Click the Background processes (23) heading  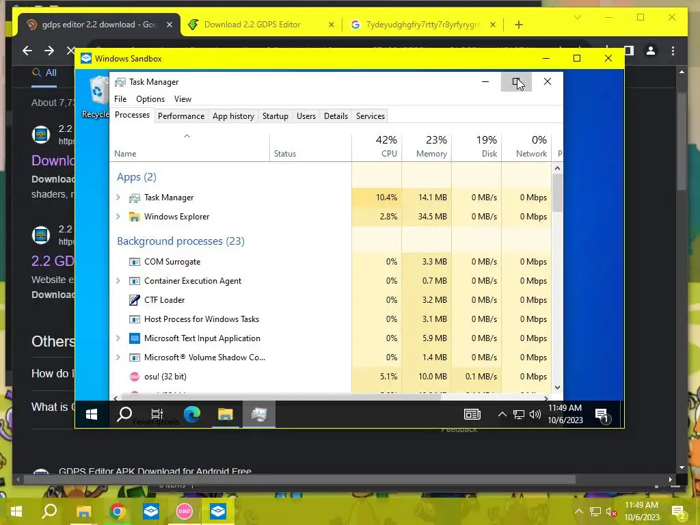(180, 241)
